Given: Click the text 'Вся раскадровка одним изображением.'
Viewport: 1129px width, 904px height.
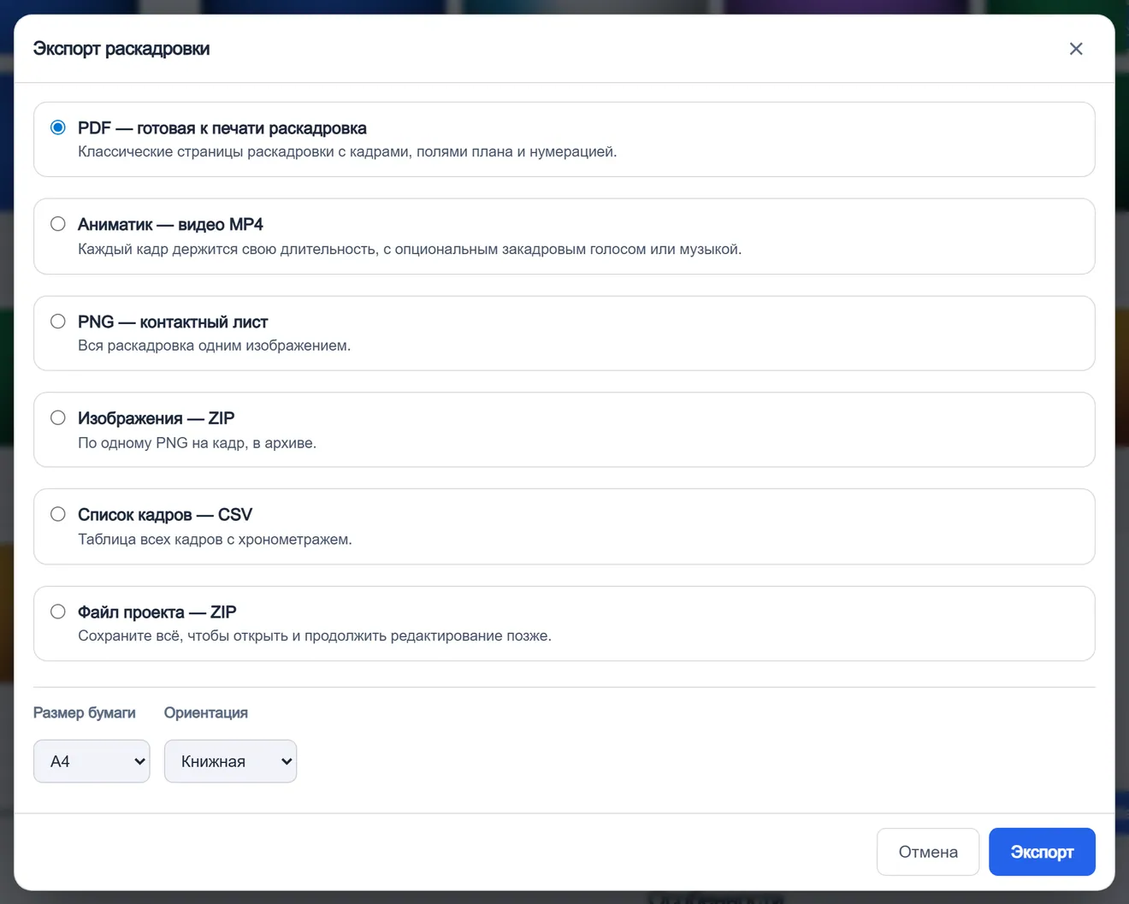Looking at the screenshot, I should tap(214, 346).
